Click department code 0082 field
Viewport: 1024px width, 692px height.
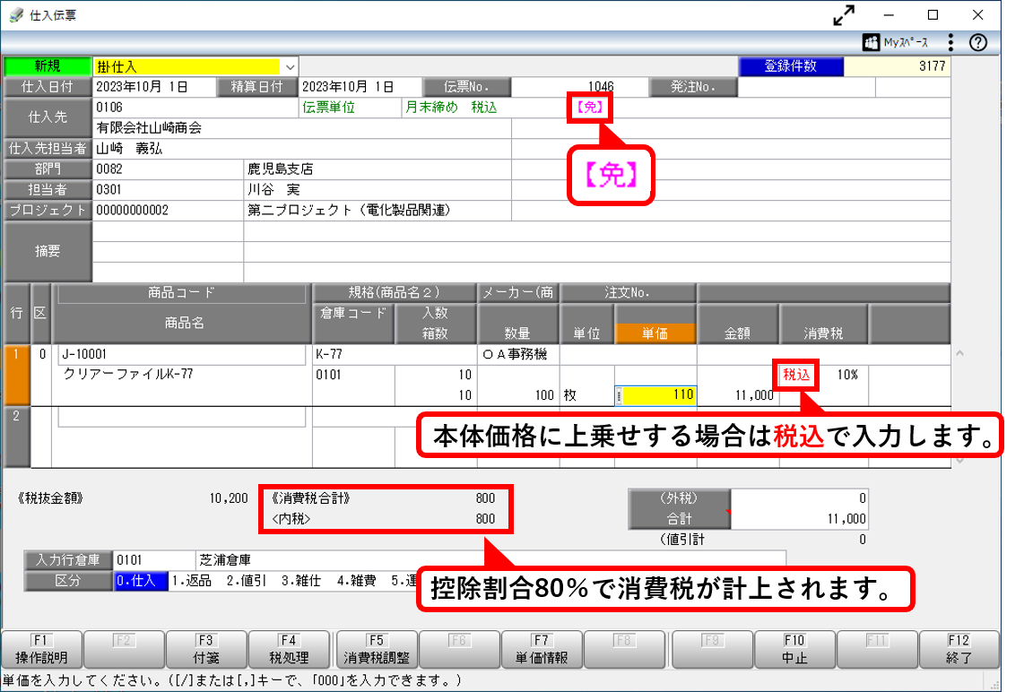[x=168, y=169]
